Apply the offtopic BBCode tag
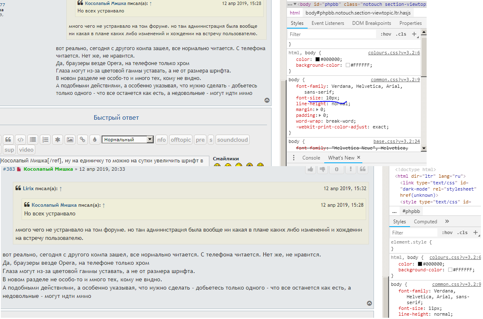 point(181,140)
